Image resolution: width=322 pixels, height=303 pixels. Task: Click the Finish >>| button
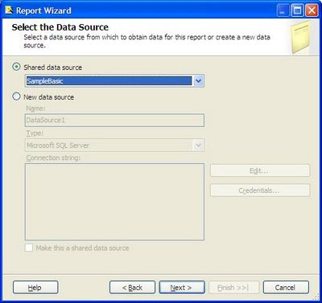(x=233, y=288)
